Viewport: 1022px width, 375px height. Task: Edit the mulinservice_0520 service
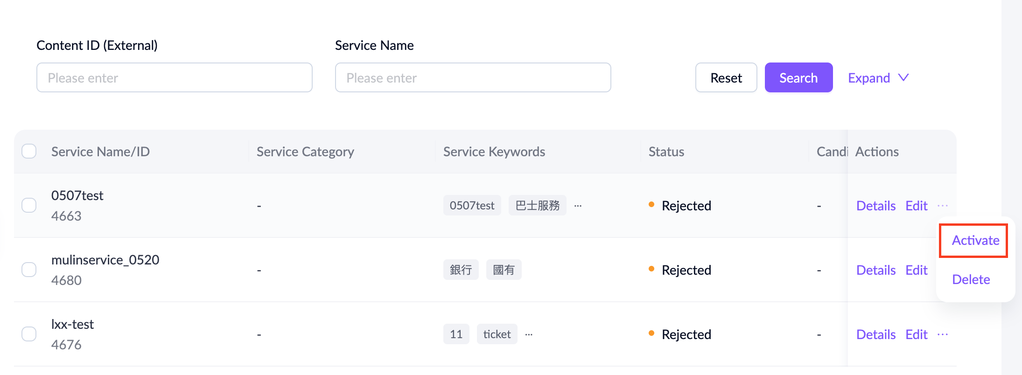[x=916, y=270]
